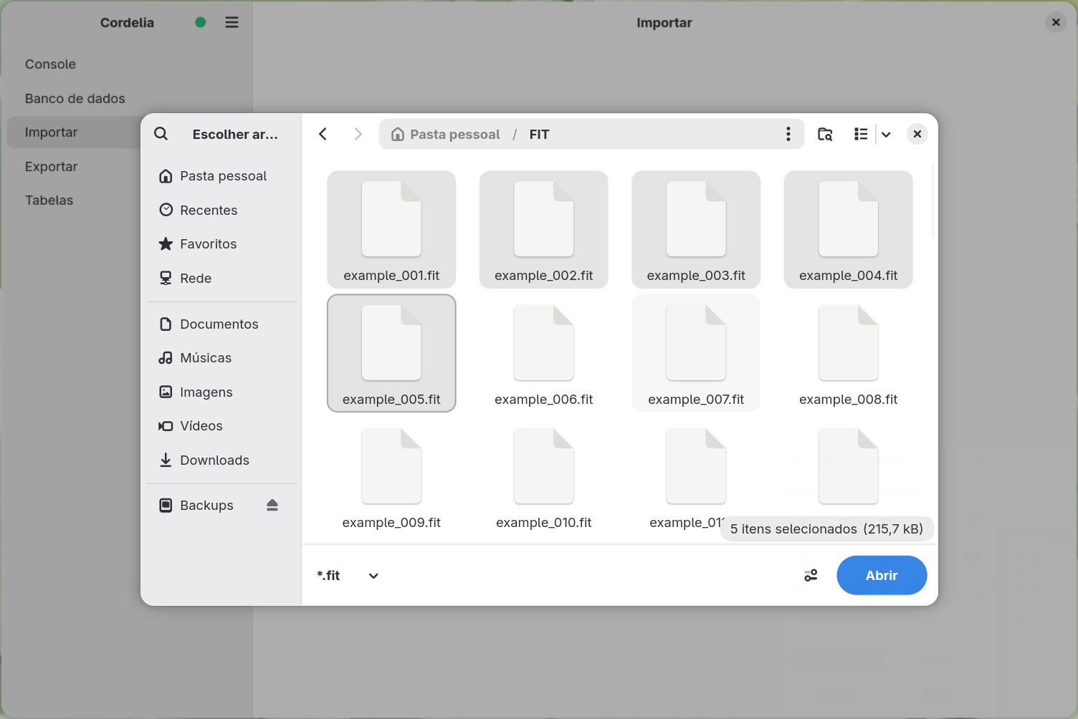Open Vídeos folder in sidebar

click(221, 426)
